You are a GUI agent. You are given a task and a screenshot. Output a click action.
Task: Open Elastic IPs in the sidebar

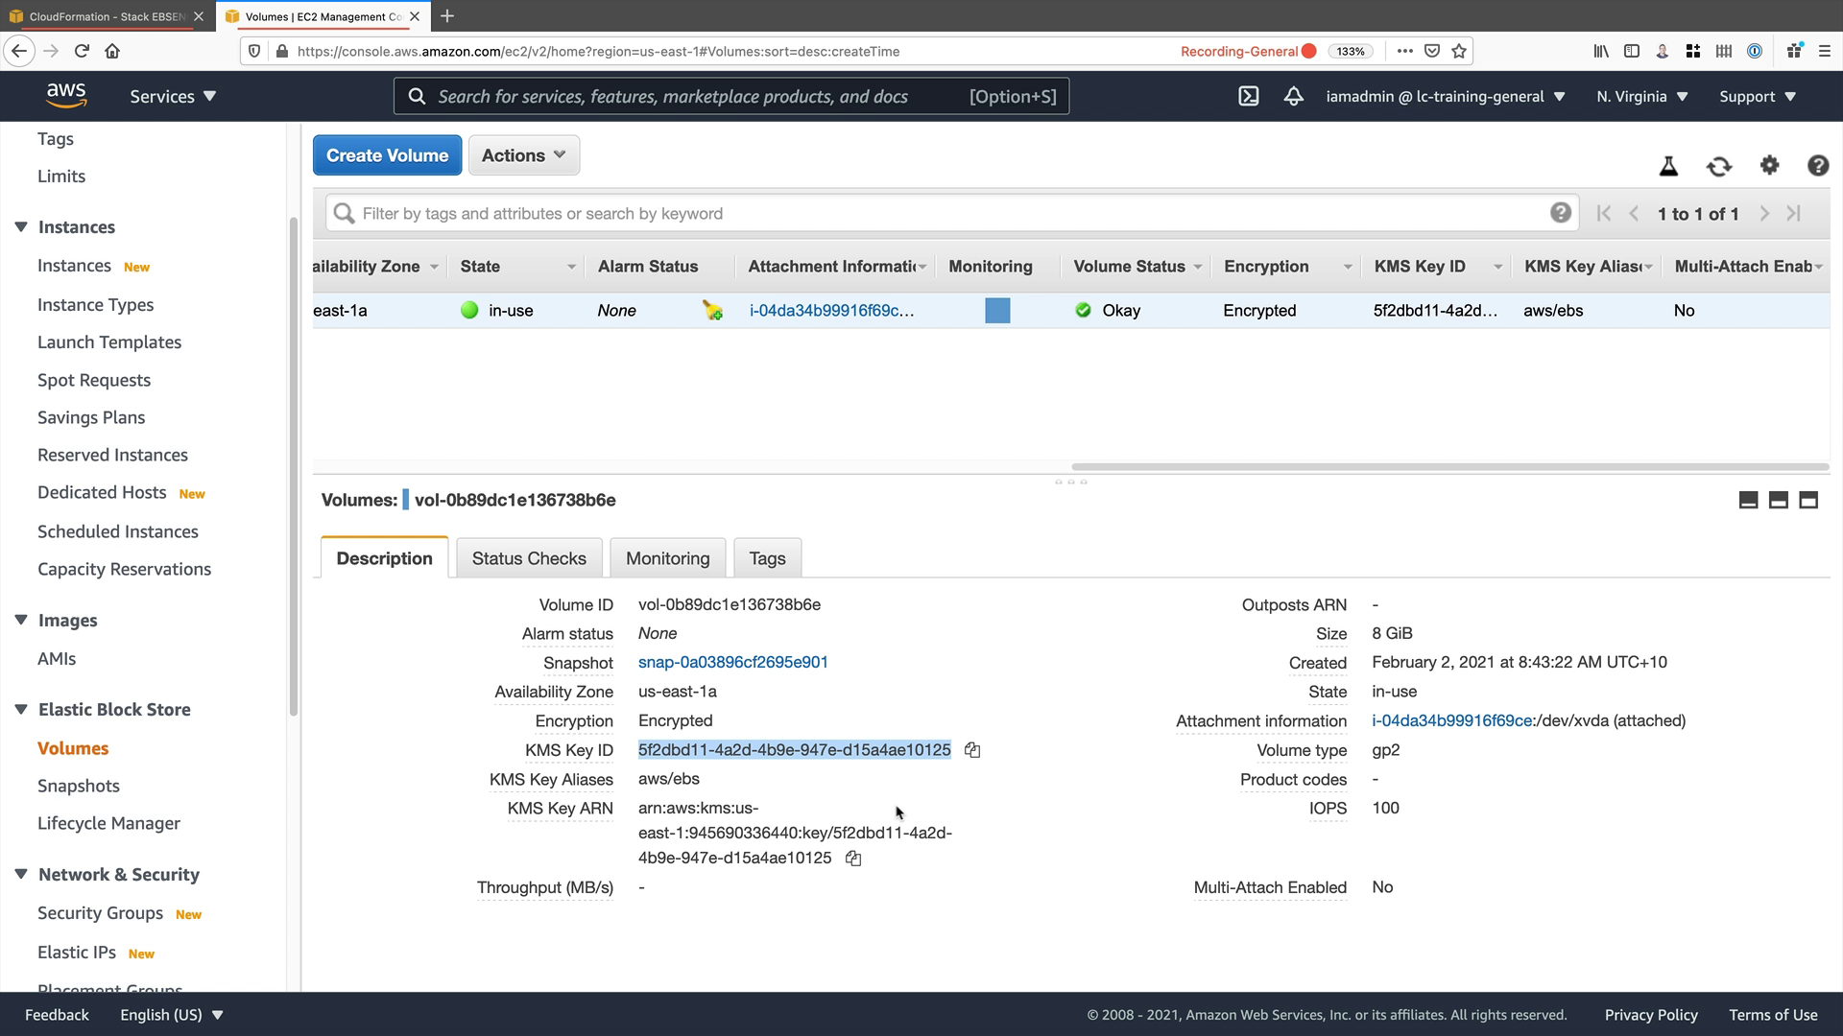pyautogui.click(x=77, y=953)
